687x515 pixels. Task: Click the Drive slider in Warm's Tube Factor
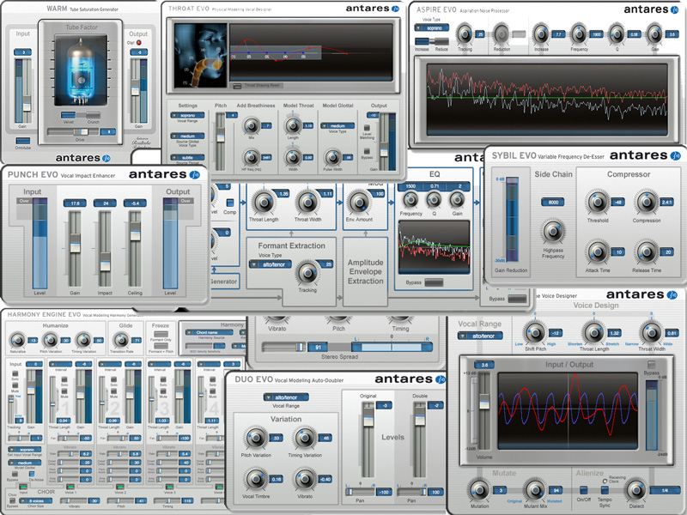click(74, 132)
